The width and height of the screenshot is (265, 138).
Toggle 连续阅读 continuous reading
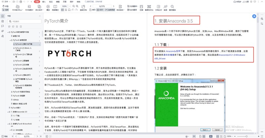(110, 10)
